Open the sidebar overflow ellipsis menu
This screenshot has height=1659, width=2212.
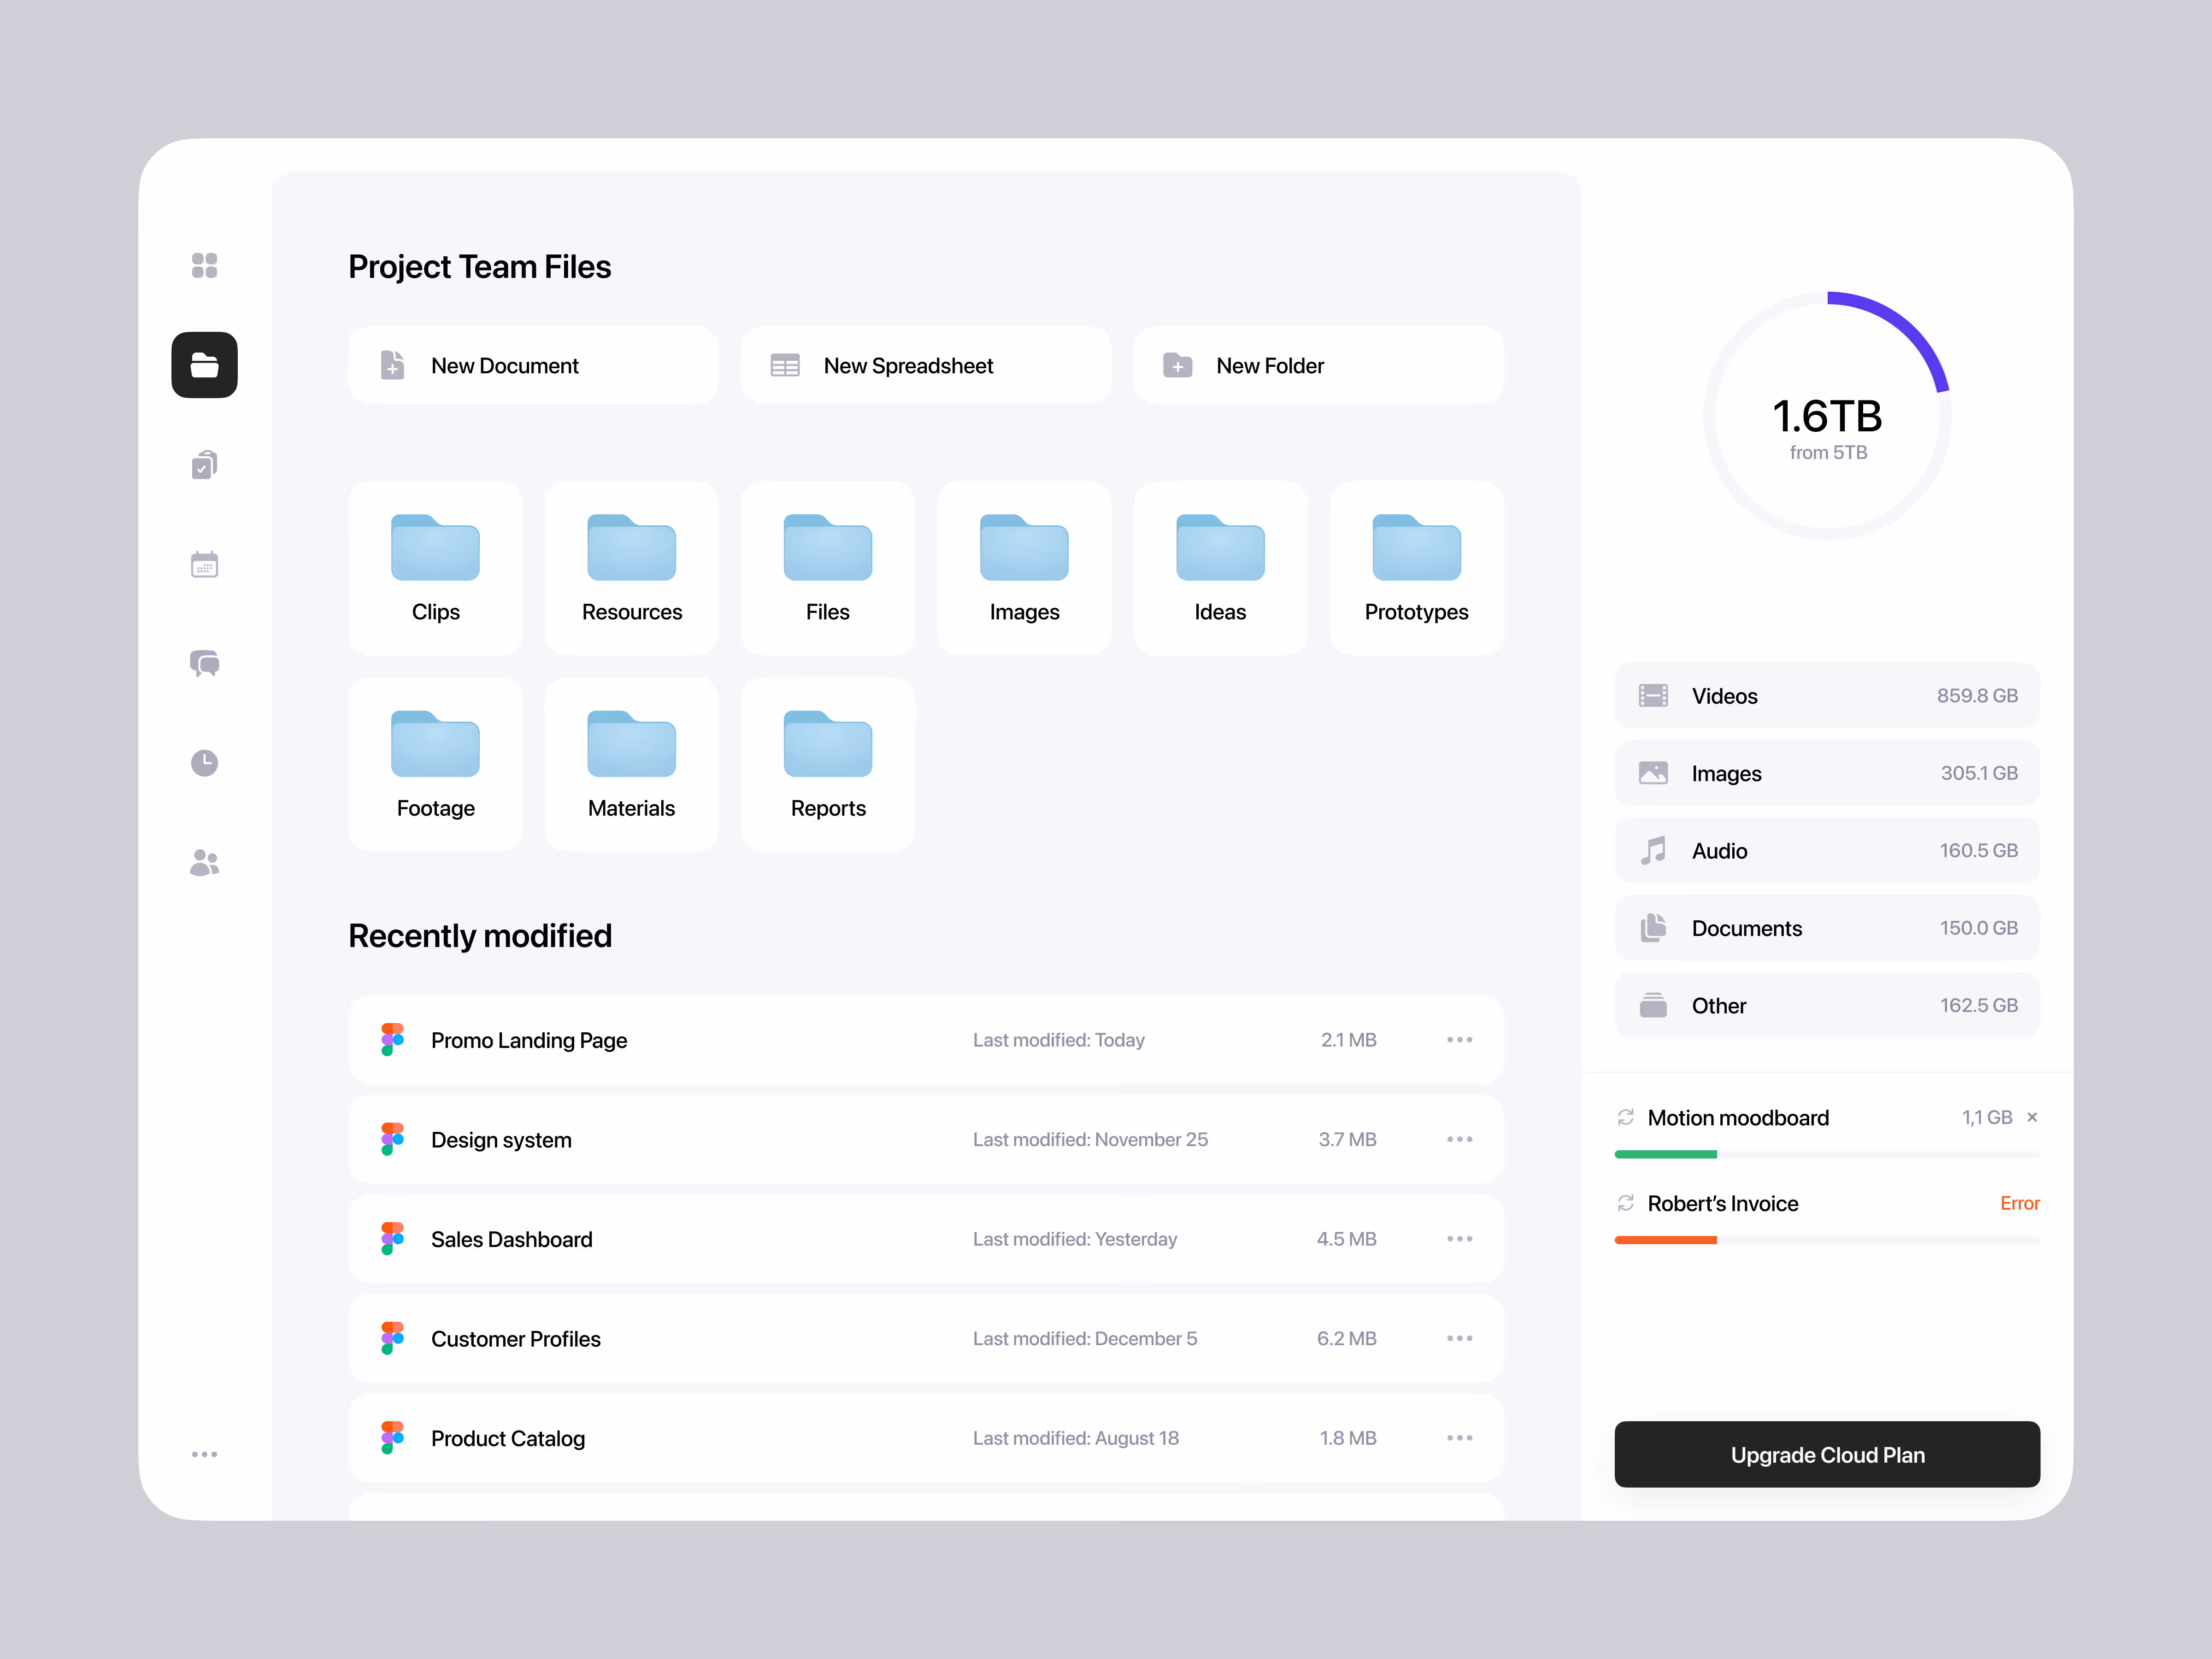click(x=204, y=1454)
